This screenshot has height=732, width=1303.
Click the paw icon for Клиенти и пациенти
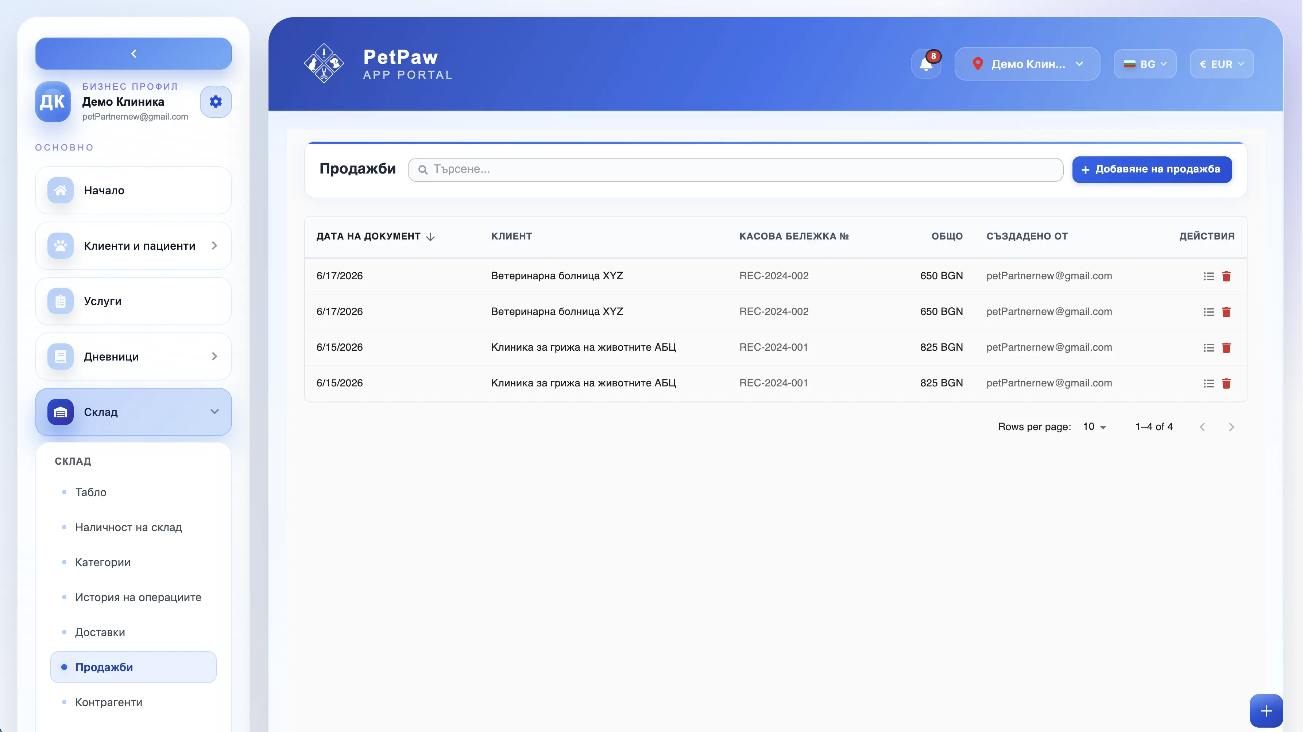(61, 246)
